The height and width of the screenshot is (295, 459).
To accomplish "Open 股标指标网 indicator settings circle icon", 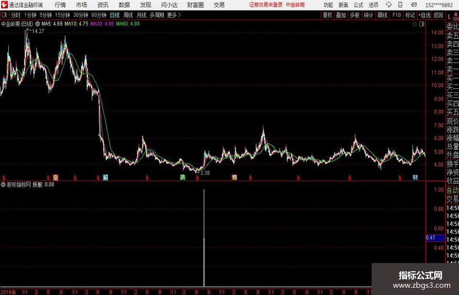I will 3,184.
